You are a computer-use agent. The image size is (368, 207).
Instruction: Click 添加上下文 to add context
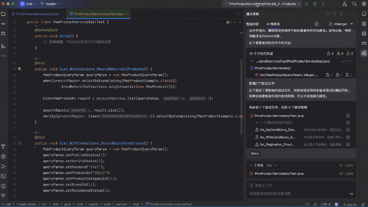[261, 186]
